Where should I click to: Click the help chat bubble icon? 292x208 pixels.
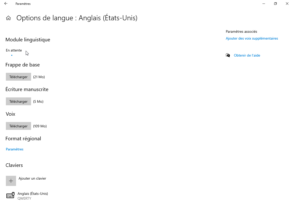(228, 55)
